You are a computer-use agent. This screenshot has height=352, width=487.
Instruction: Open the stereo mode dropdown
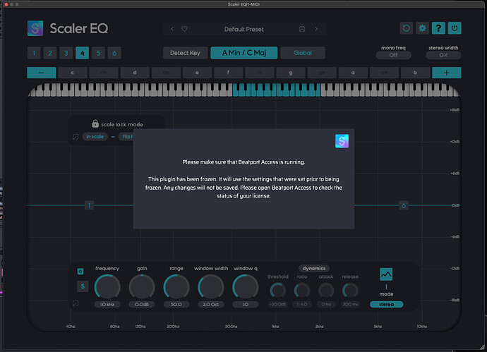386,305
